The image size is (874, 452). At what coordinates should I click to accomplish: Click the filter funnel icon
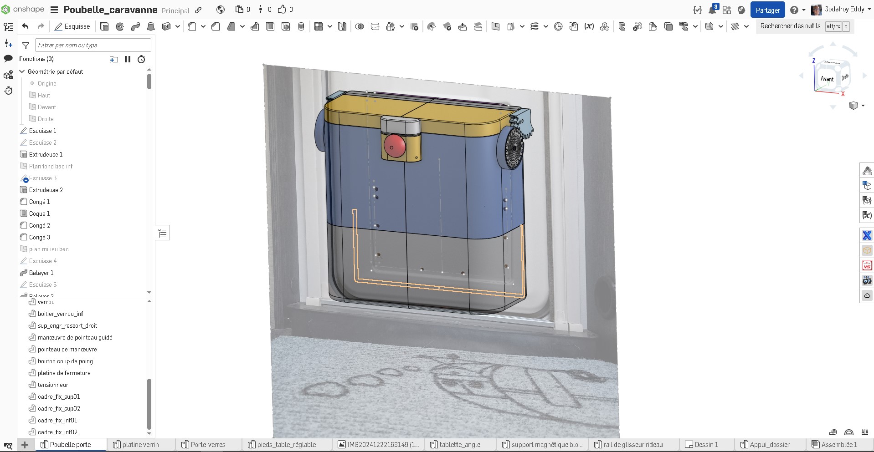coord(26,45)
